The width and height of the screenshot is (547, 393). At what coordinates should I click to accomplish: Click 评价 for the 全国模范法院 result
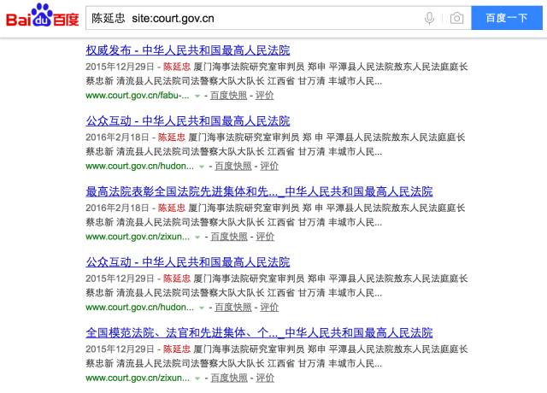(x=265, y=378)
